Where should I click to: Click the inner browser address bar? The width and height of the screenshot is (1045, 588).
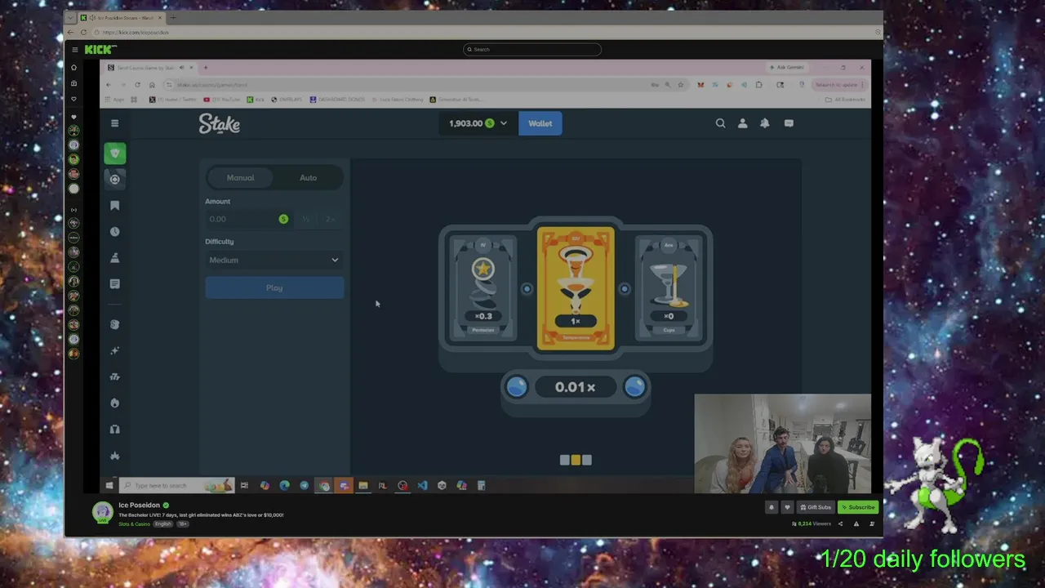[x=408, y=85]
